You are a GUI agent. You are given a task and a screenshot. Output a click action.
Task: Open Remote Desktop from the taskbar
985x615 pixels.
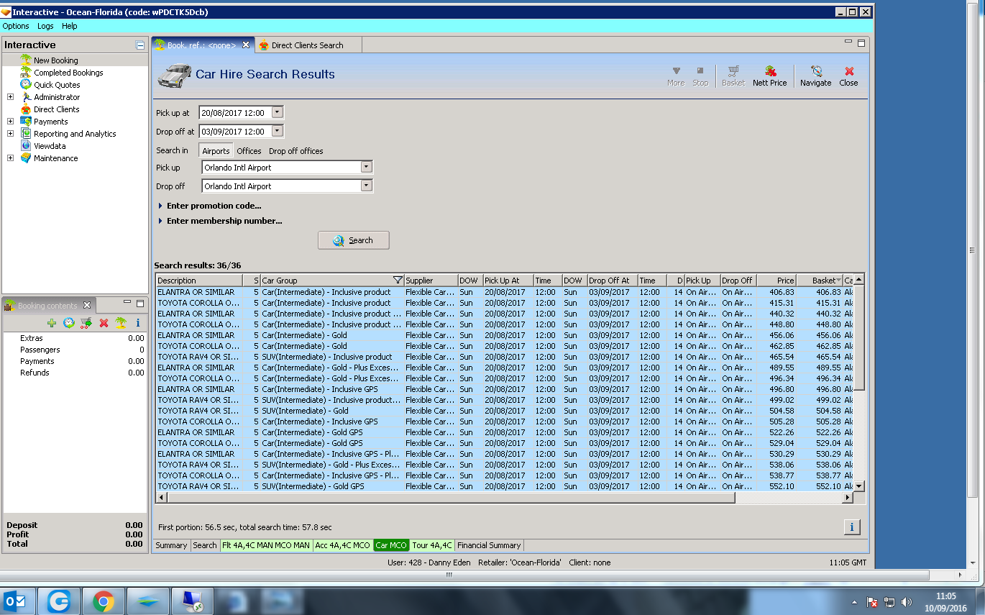coord(192,601)
